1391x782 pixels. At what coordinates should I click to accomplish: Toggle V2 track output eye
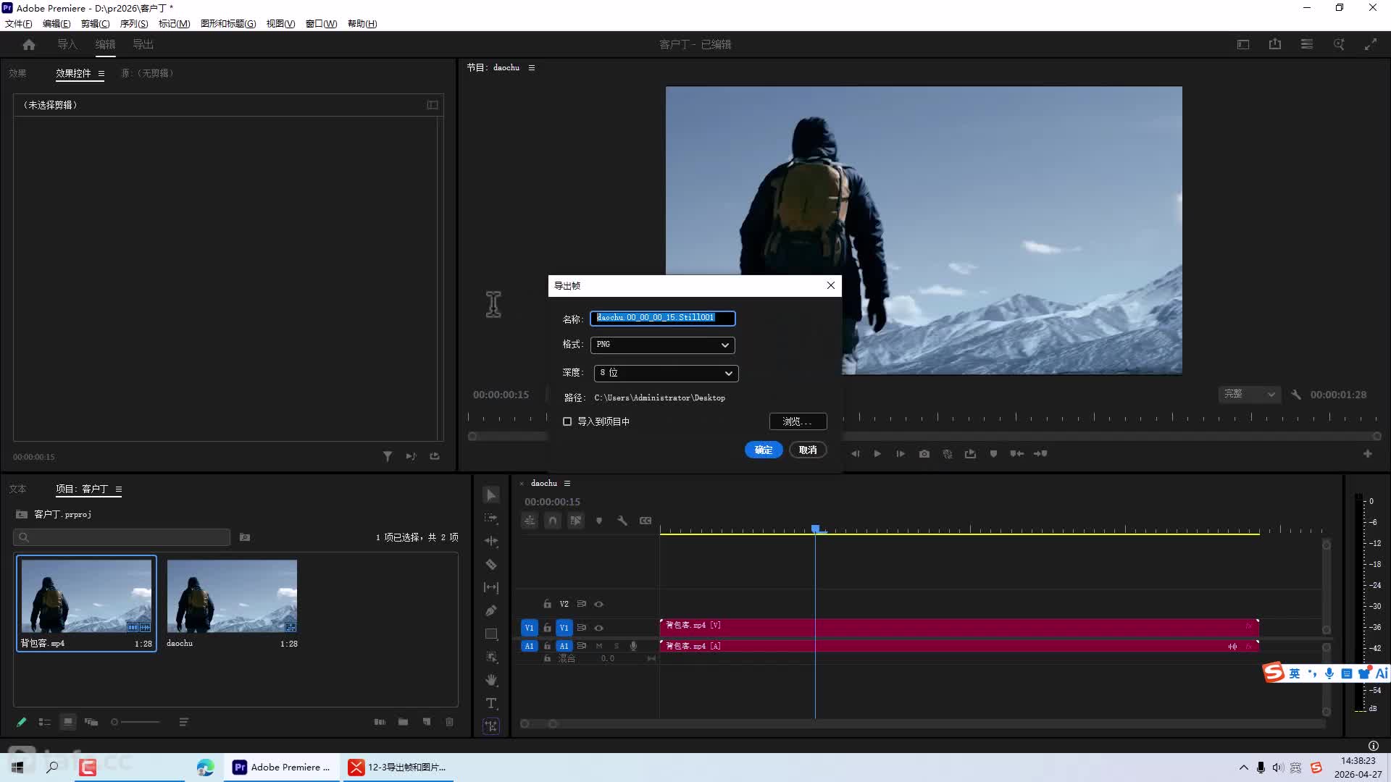click(x=599, y=604)
